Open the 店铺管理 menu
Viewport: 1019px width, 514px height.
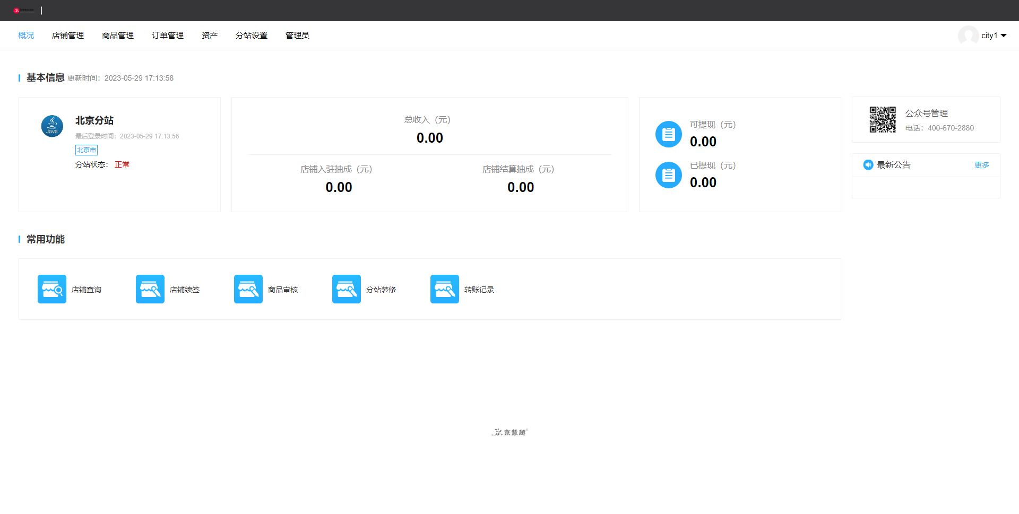click(x=68, y=36)
